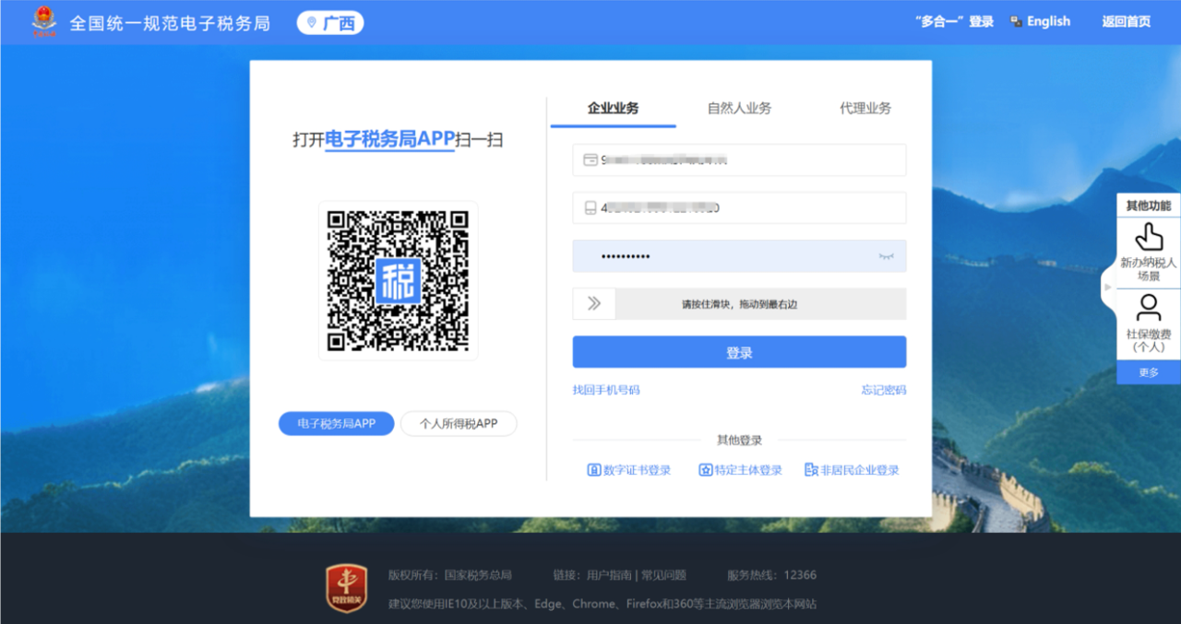Switch language to English
This screenshot has width=1181, height=624.
(x=1040, y=22)
